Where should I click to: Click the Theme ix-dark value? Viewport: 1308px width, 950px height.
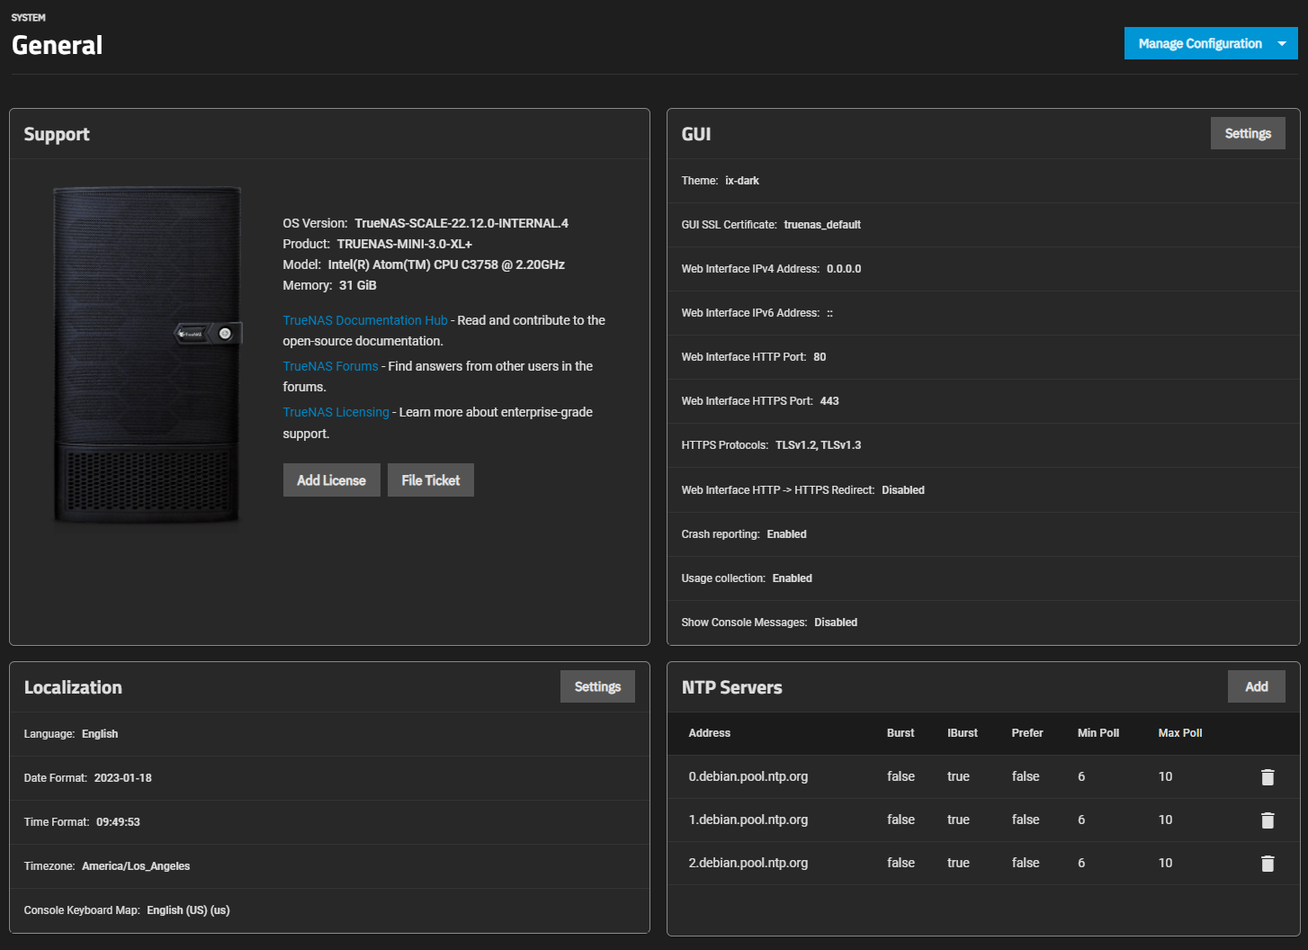pyautogui.click(x=742, y=181)
